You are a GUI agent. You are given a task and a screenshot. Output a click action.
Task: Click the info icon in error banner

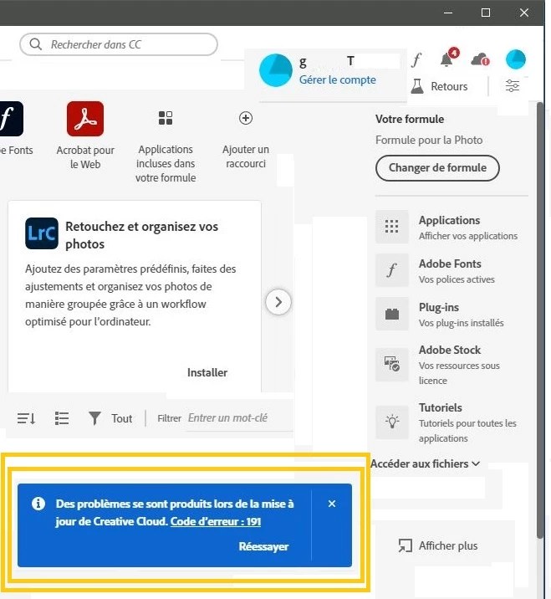pyautogui.click(x=38, y=504)
